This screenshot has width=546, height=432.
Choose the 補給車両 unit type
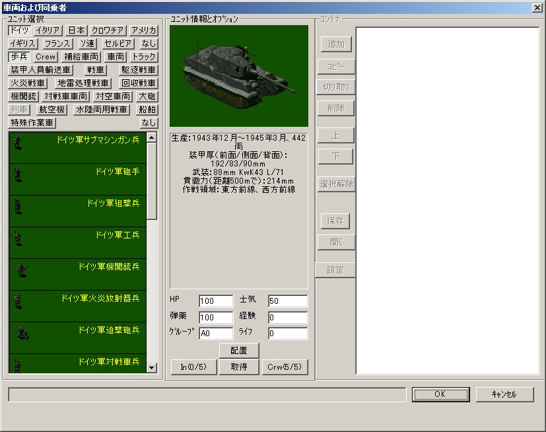point(81,57)
